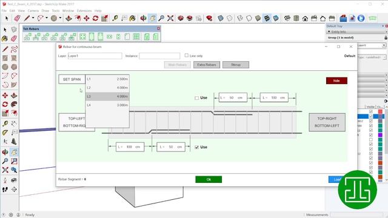Viewport: 388px width, 218px height.
Task: Open the Extensions menu
Action: click(x=84, y=11)
